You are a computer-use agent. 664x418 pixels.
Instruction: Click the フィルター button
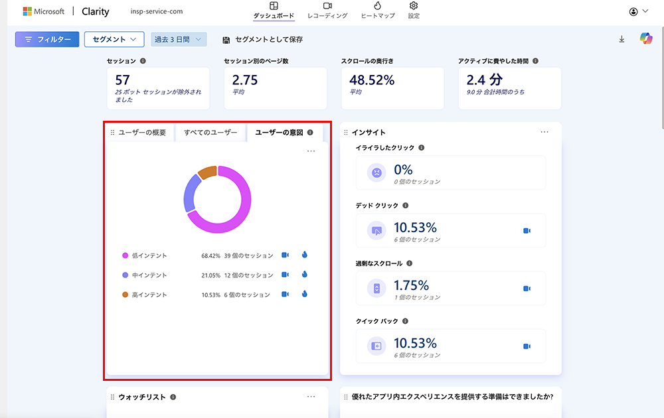[x=47, y=39]
